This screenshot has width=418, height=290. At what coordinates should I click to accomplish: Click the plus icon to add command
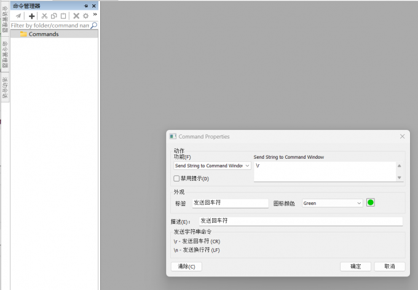[x=32, y=16]
